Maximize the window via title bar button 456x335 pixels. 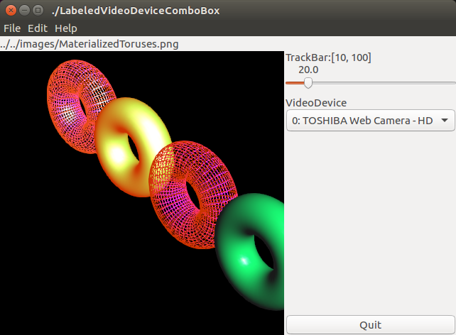(38, 11)
